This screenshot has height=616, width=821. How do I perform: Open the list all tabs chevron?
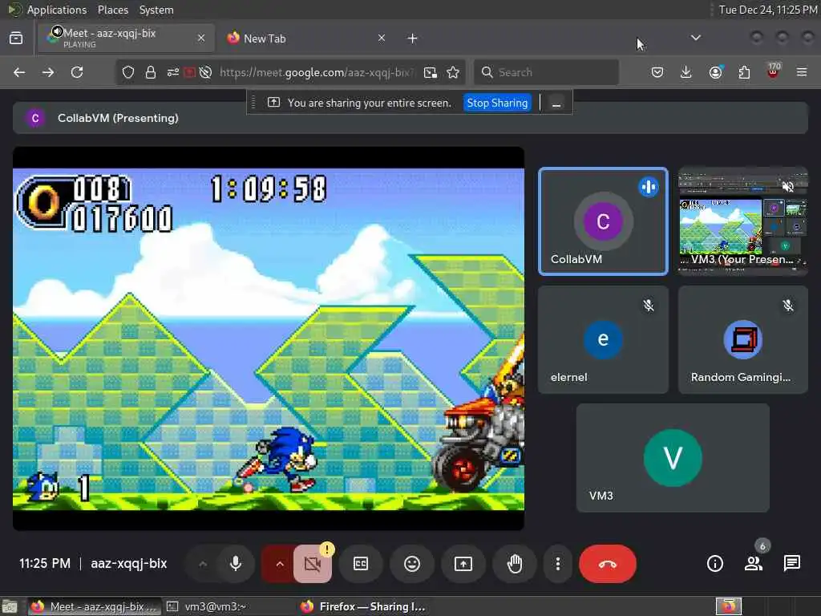(x=696, y=38)
